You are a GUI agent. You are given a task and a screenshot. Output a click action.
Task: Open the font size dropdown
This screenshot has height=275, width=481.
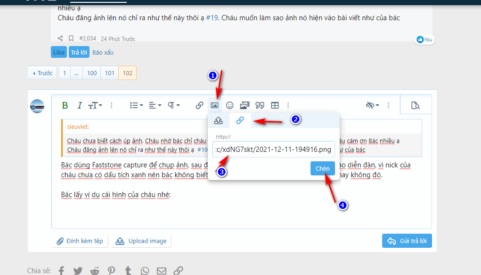(x=95, y=105)
